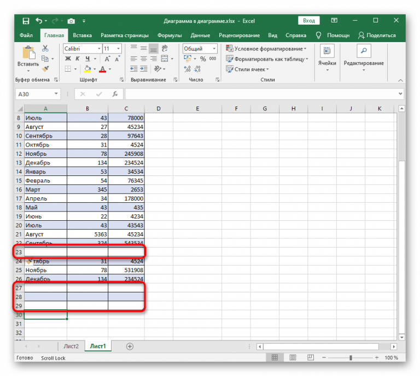Click the Cut scissors icon
420x376 pixels.
(45, 49)
